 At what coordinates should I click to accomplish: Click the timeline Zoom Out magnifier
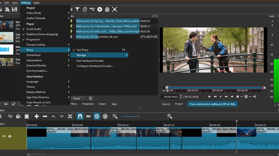coord(115,117)
